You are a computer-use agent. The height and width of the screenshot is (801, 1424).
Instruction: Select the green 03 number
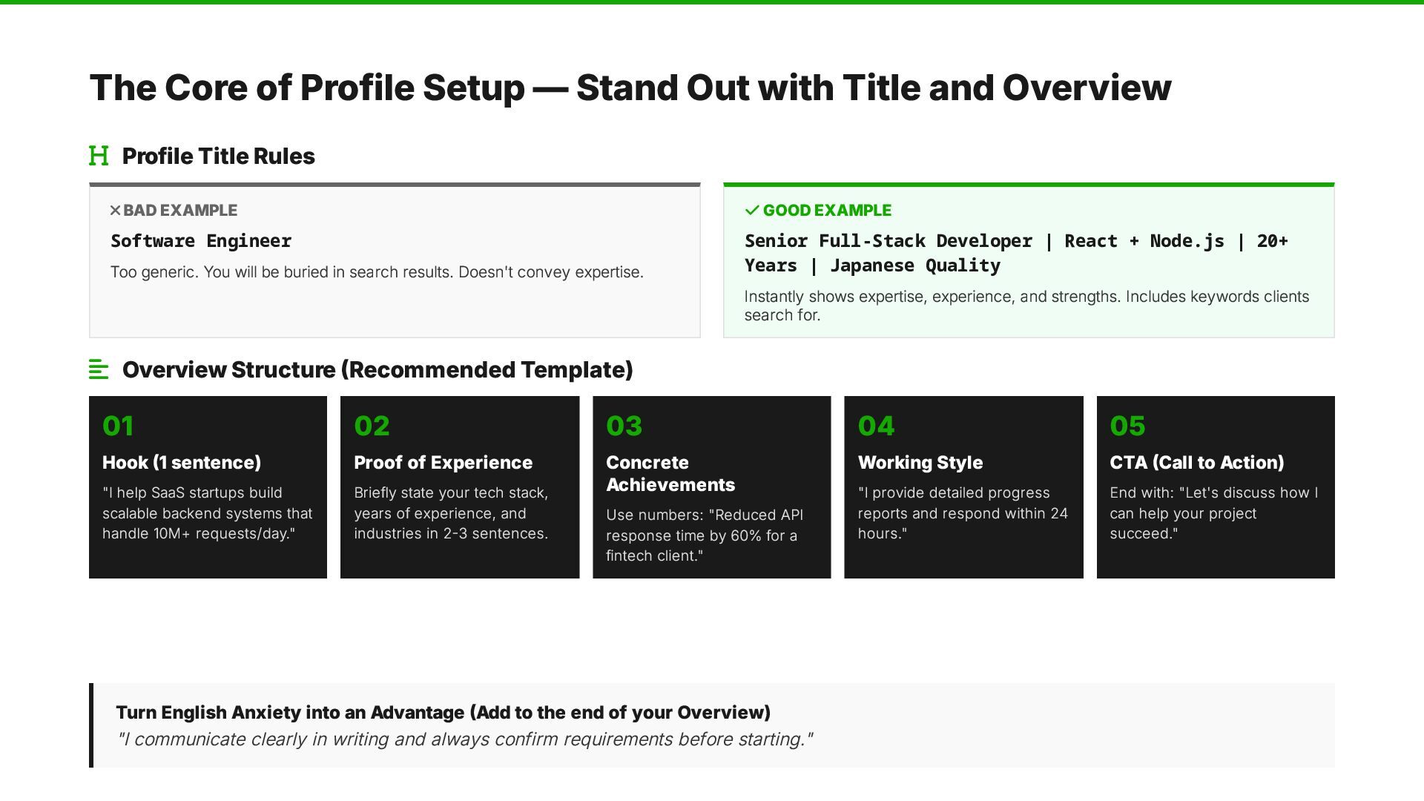[624, 426]
